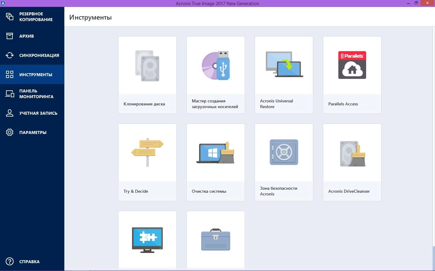Image resolution: width=435 pixels, height=271 pixels.
Task: Click the Acronis app icon in title bar
Action: (3, 3)
